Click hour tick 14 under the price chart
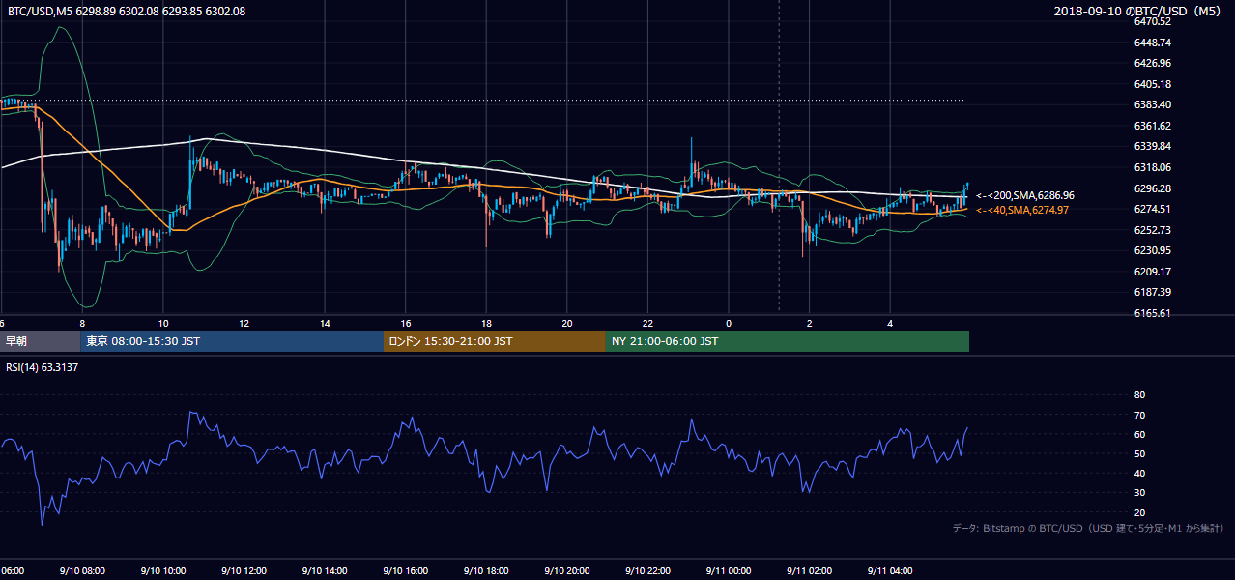This screenshot has height=580, width=1235. click(326, 323)
